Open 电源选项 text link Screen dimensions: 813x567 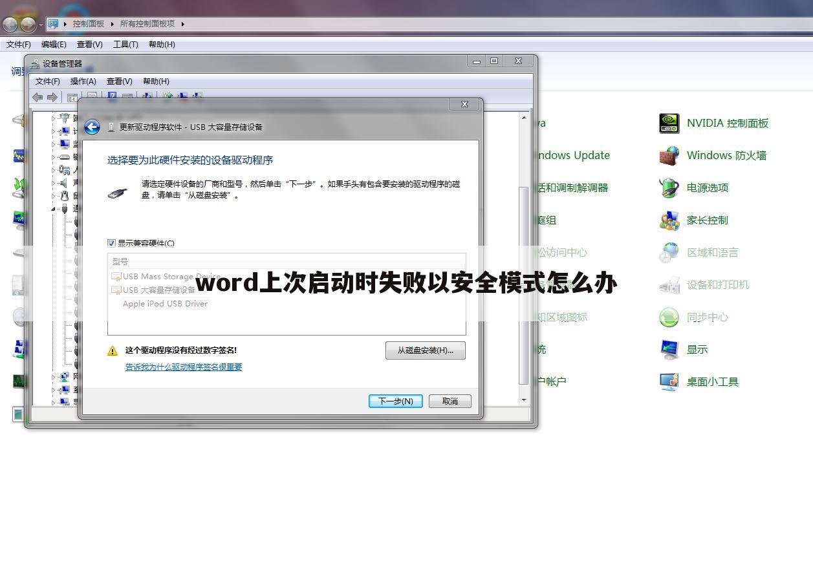[708, 187]
